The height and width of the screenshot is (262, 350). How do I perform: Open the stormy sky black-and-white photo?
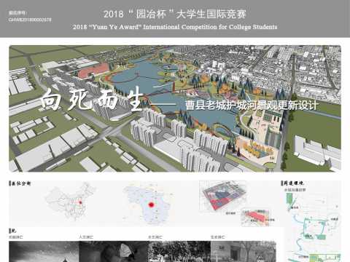coord(44,252)
